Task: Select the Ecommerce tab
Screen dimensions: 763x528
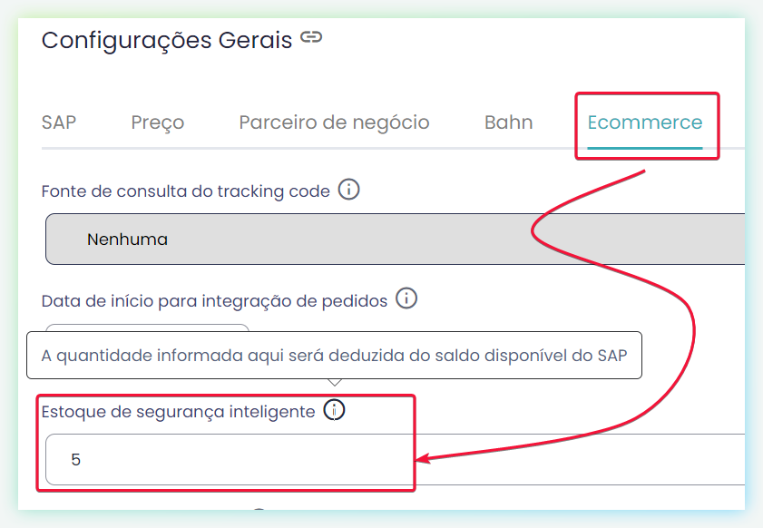Action: pos(645,122)
